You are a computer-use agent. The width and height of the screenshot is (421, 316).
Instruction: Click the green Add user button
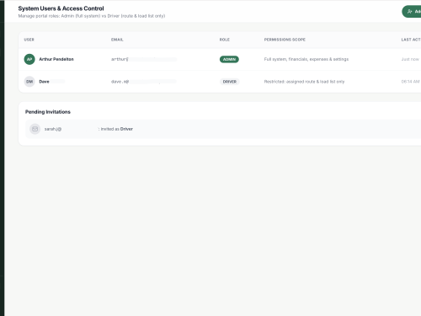pyautogui.click(x=412, y=12)
